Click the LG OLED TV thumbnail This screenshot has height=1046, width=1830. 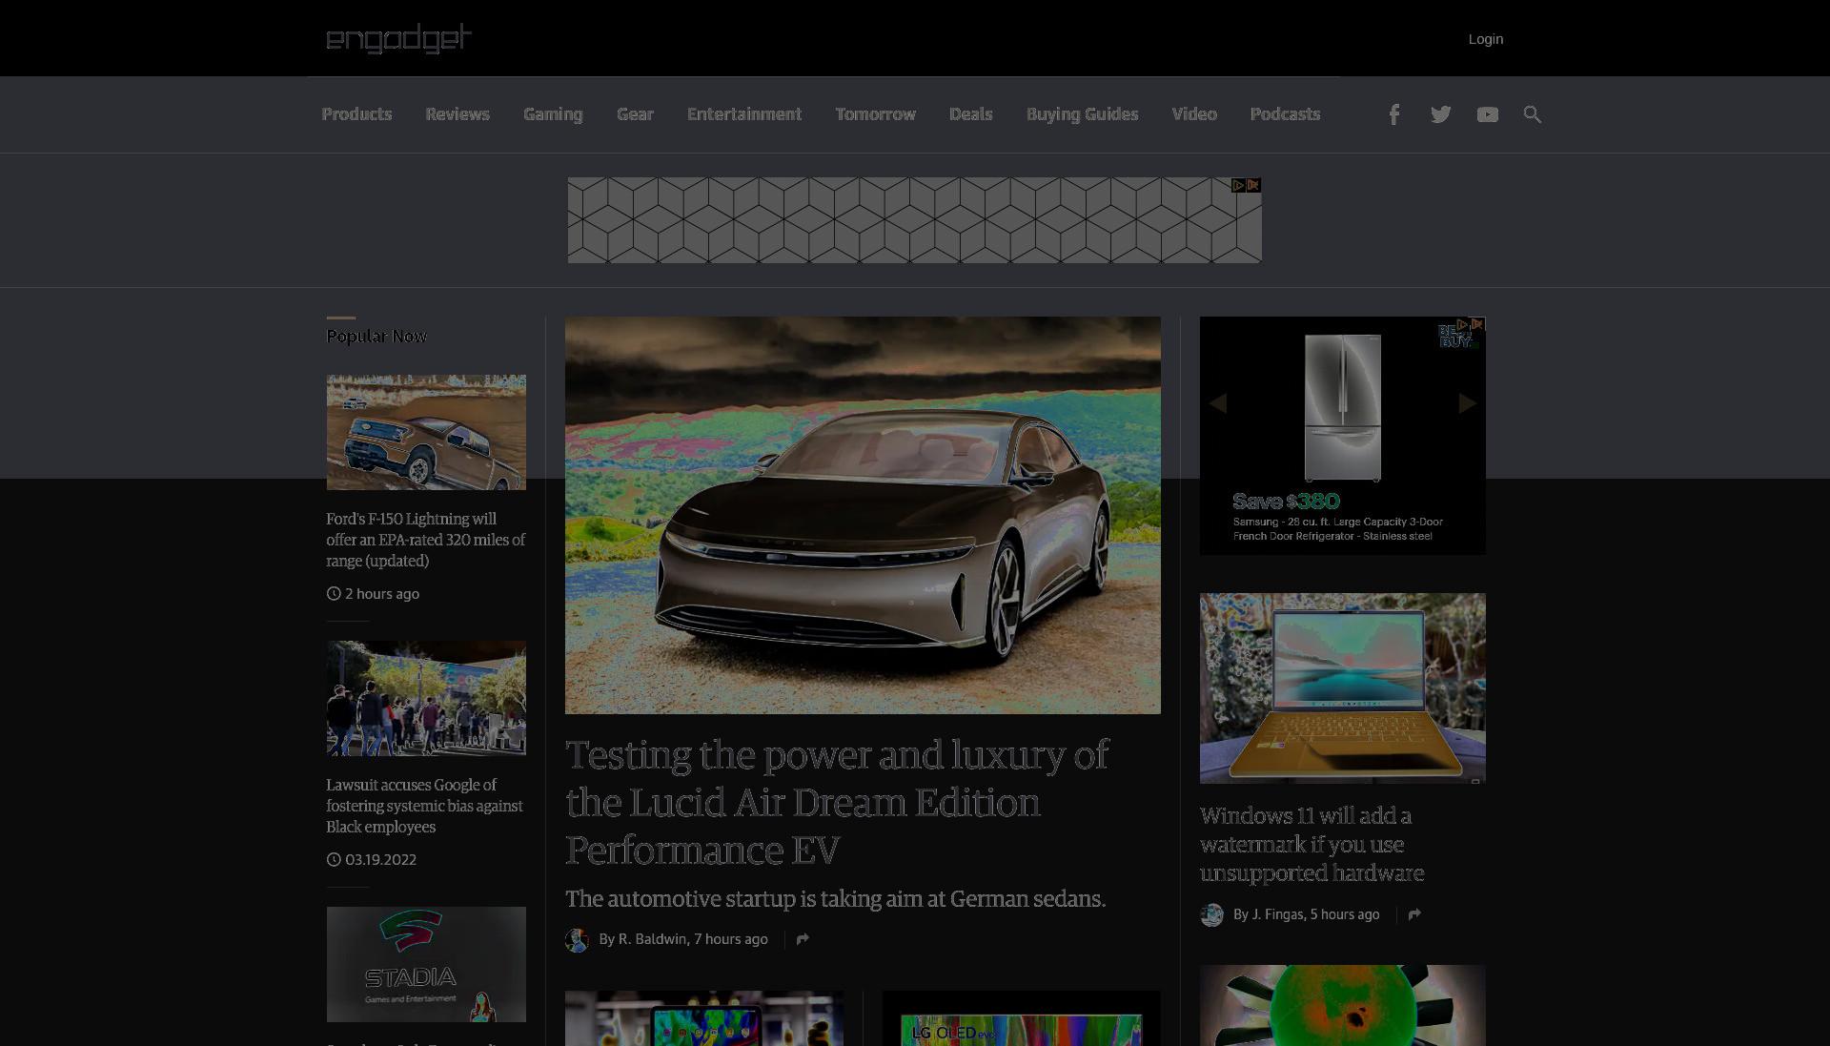pyautogui.click(x=1021, y=1019)
